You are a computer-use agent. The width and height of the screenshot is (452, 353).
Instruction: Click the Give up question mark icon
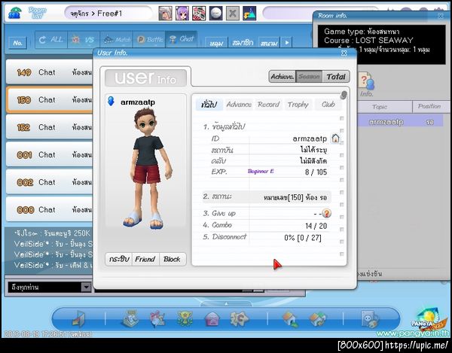tap(326, 213)
